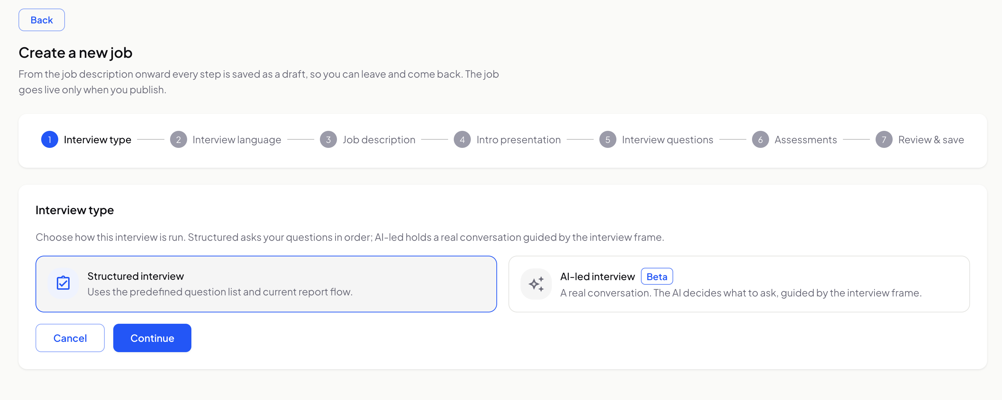Click step 1 circle icon

coord(49,139)
